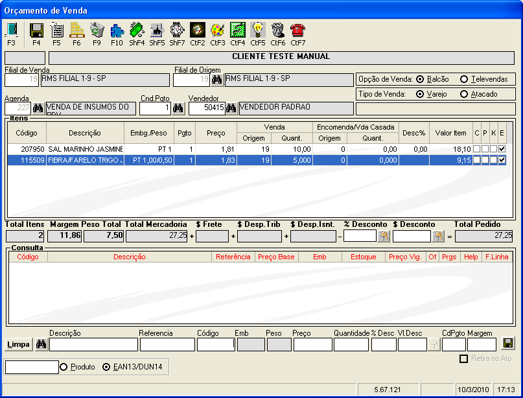Select Atacado sale type

pos(464,95)
